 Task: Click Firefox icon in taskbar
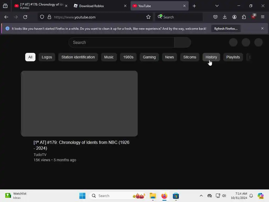[x=164, y=196]
